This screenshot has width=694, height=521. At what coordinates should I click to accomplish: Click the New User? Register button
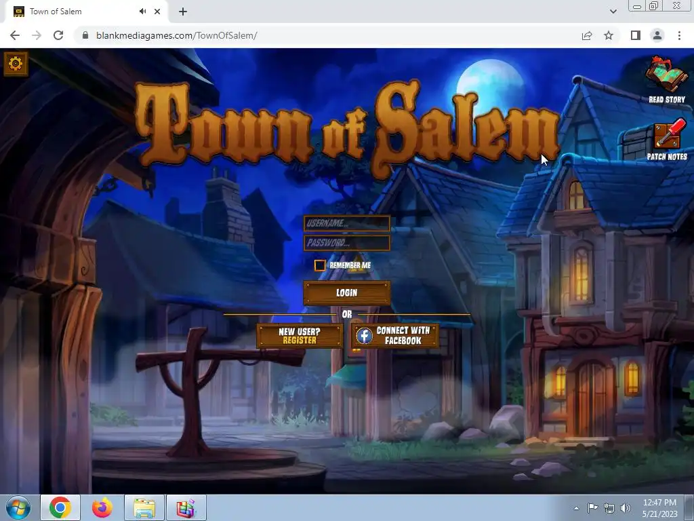(300, 336)
